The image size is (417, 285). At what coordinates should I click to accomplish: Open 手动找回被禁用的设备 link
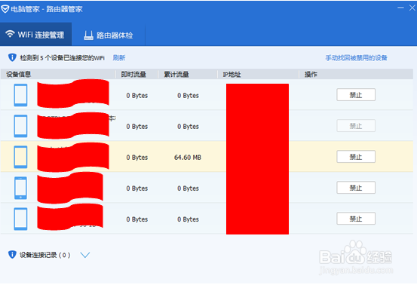[356, 58]
